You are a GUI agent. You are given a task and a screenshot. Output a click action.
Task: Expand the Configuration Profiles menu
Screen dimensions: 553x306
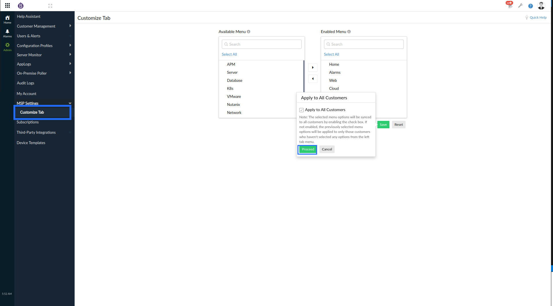coord(34,45)
